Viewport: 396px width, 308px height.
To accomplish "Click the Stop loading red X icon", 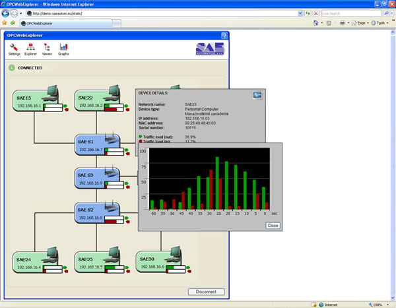I will pos(315,13).
